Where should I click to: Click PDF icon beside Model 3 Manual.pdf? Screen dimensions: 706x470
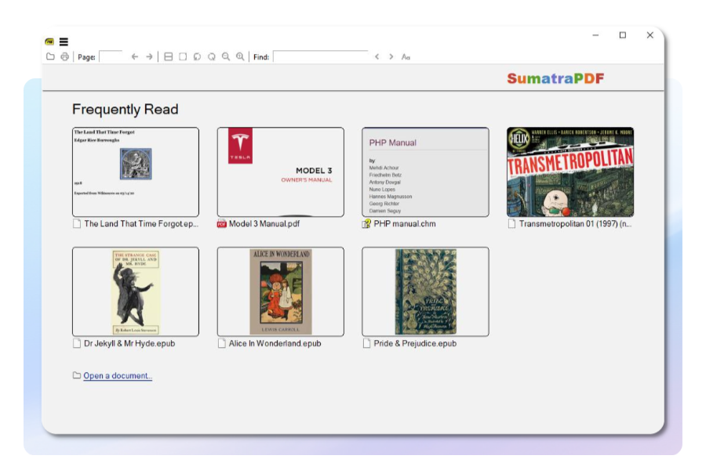(221, 223)
